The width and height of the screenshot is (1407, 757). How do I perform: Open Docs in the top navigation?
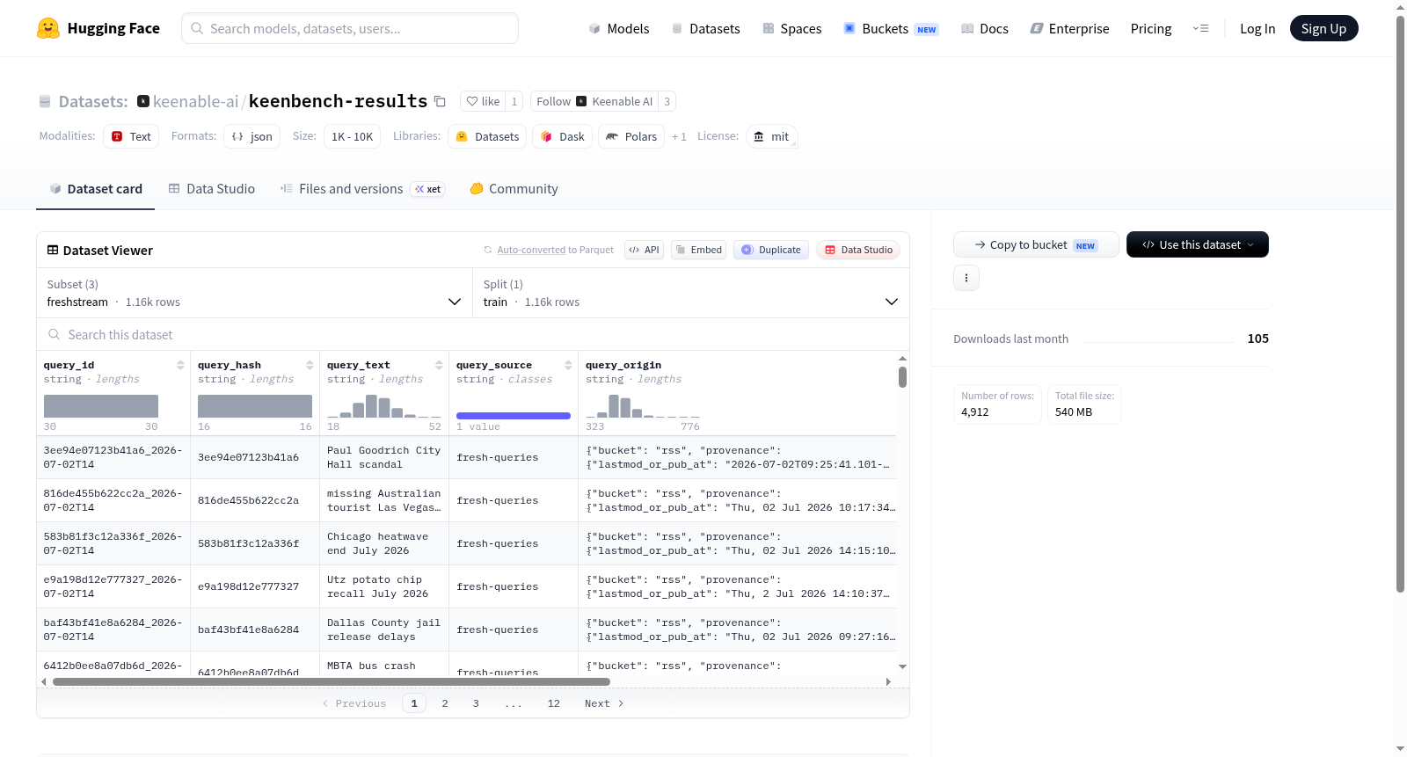tap(985, 29)
